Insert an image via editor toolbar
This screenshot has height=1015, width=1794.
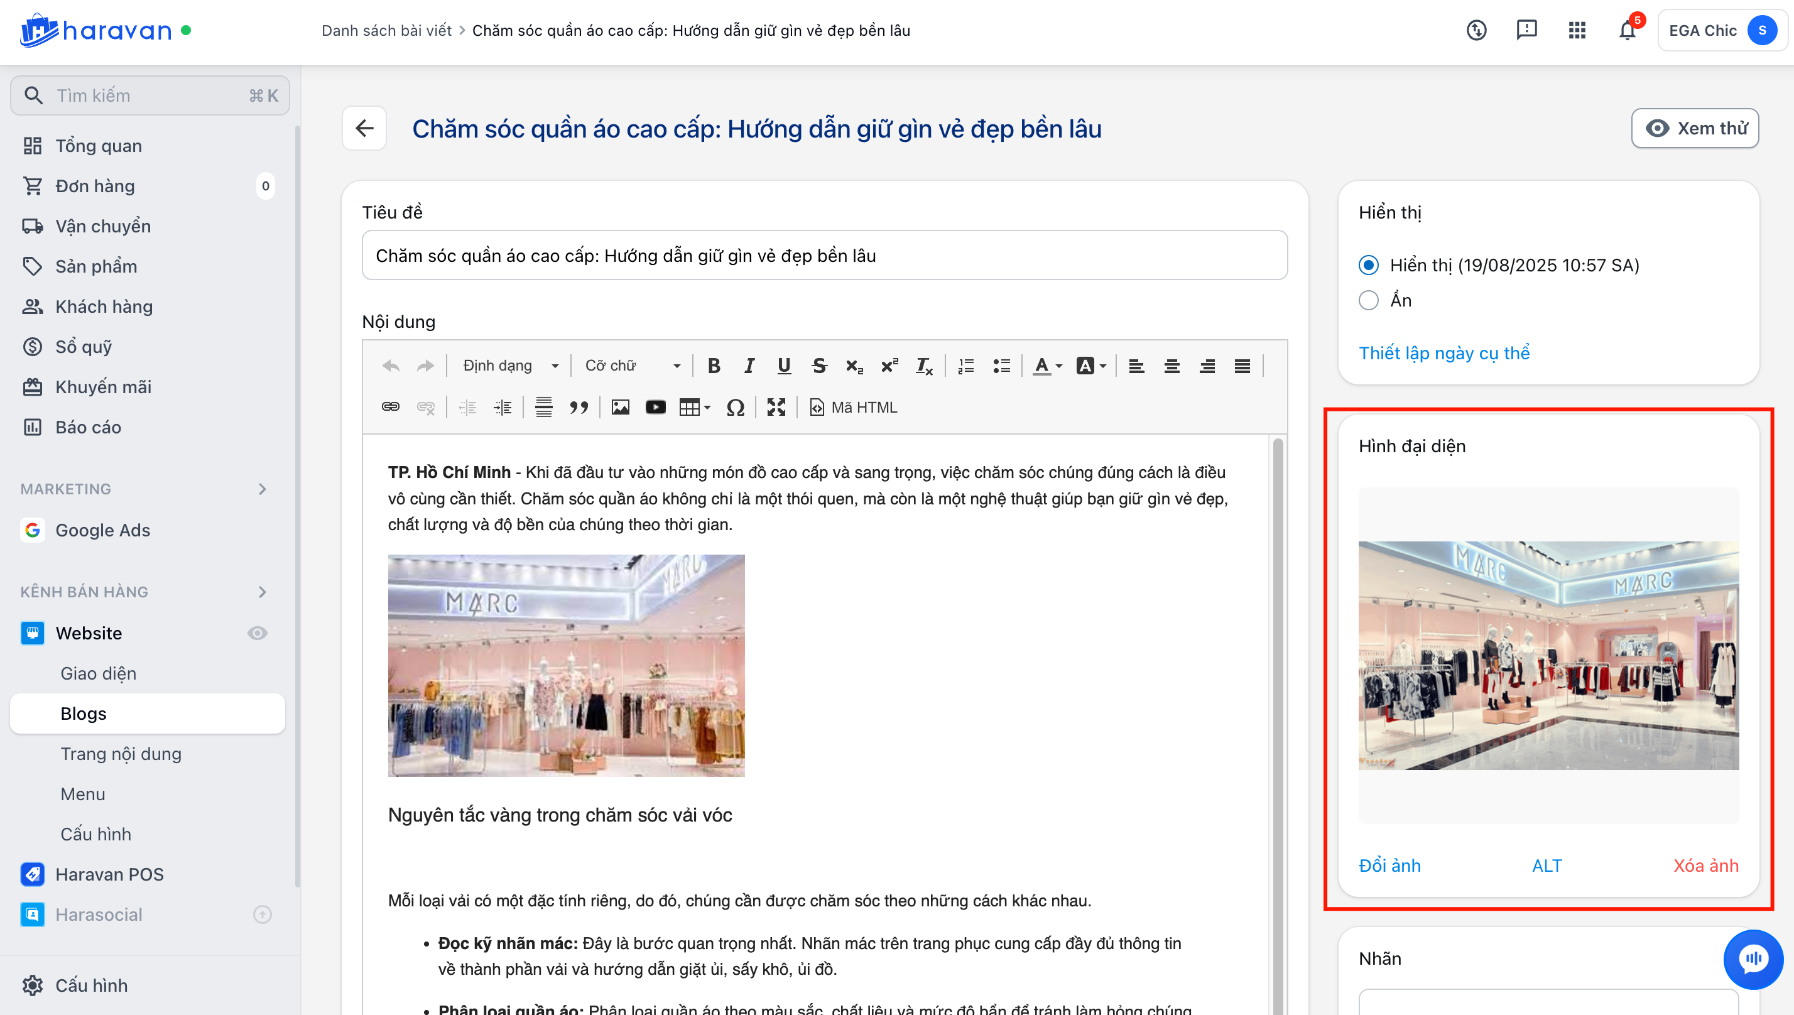pyautogui.click(x=619, y=407)
